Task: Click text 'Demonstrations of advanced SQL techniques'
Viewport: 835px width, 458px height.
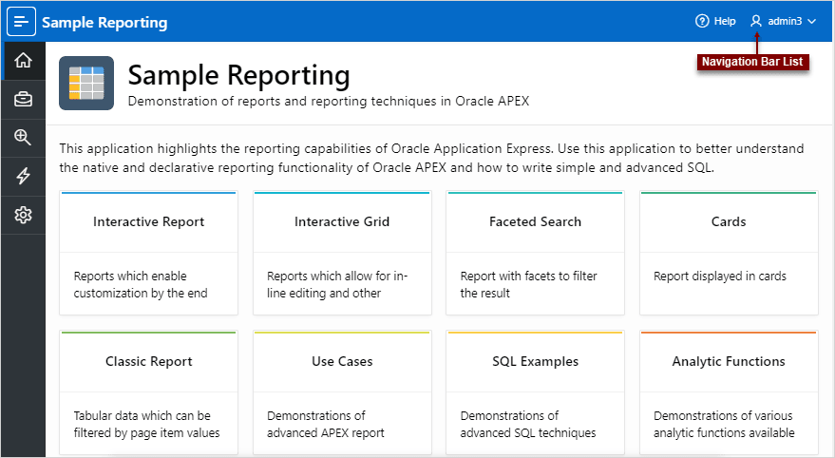Action: click(528, 424)
